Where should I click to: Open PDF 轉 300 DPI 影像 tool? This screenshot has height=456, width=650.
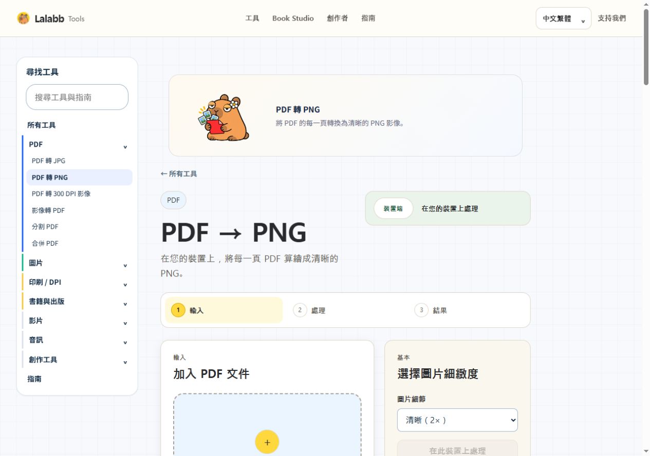[61, 194]
